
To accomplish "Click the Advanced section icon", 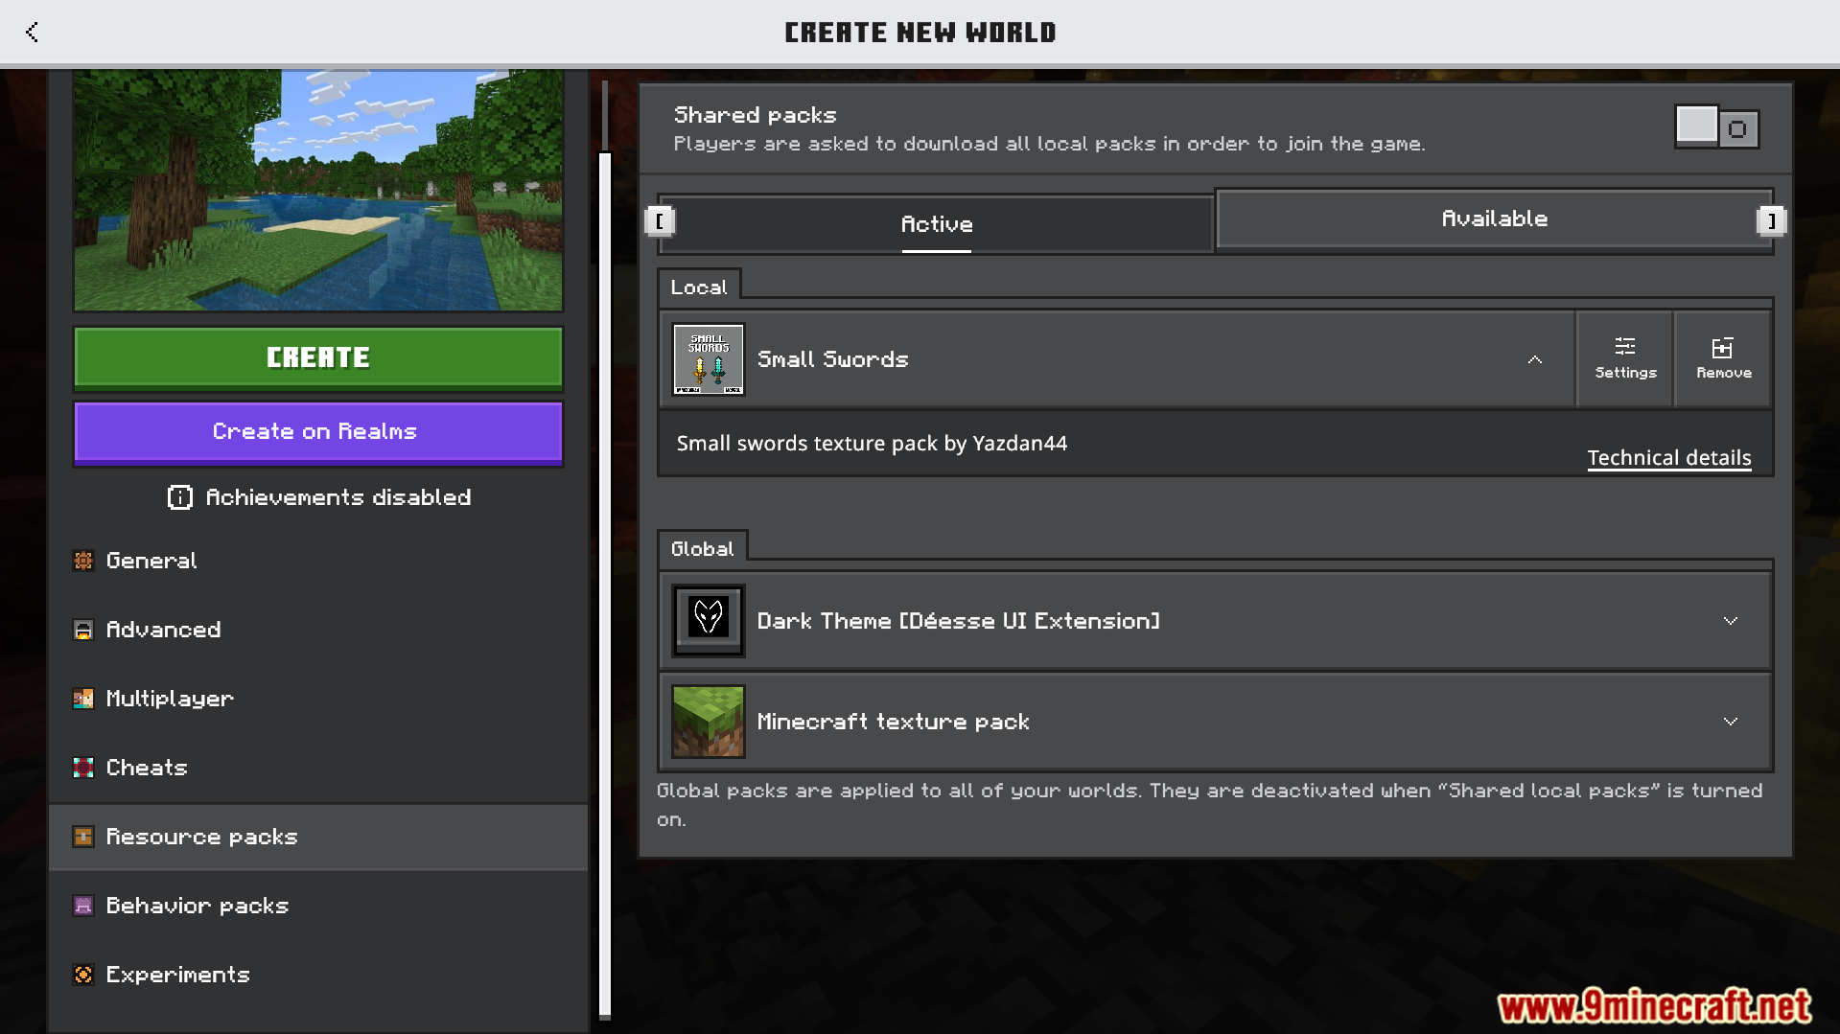I will tap(83, 630).
